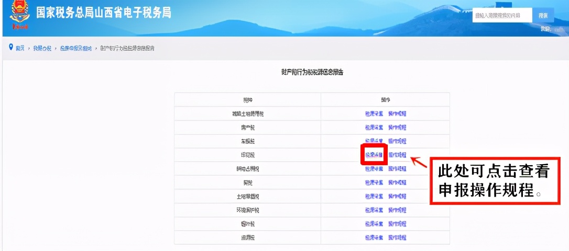This screenshot has height=251, width=569.
Task: Open right 操作规程 link in 契税 row
Action: [x=397, y=182]
